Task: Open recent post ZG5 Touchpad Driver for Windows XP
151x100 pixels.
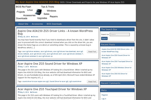Action: [117, 62]
